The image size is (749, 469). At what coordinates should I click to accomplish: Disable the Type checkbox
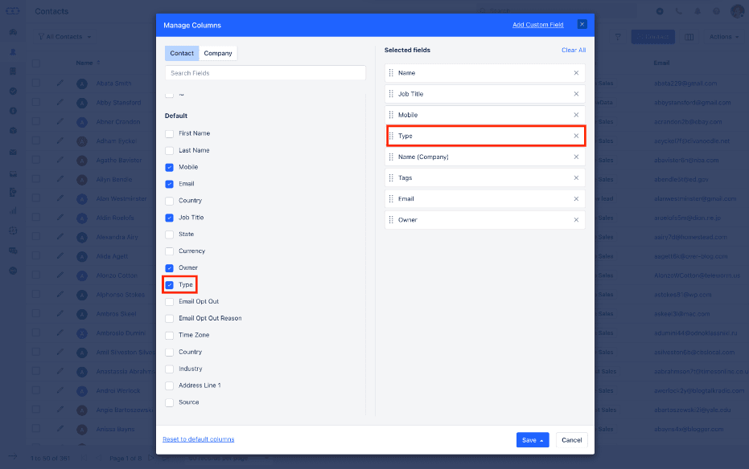pyautogui.click(x=167, y=284)
